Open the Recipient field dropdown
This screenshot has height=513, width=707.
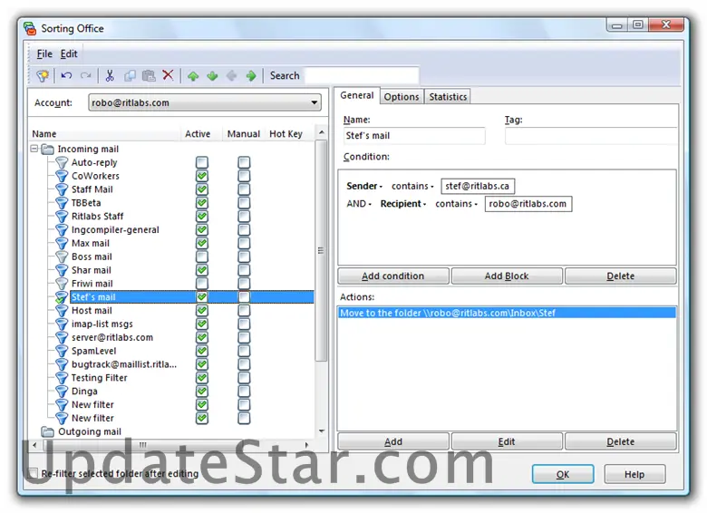tap(403, 204)
